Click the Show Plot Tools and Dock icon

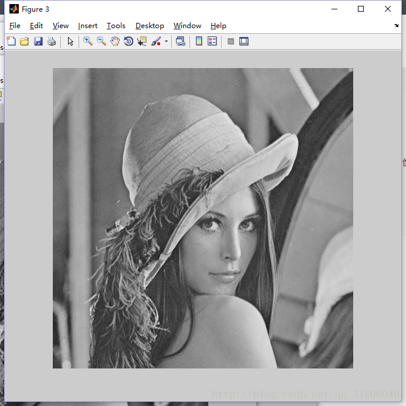click(x=244, y=41)
